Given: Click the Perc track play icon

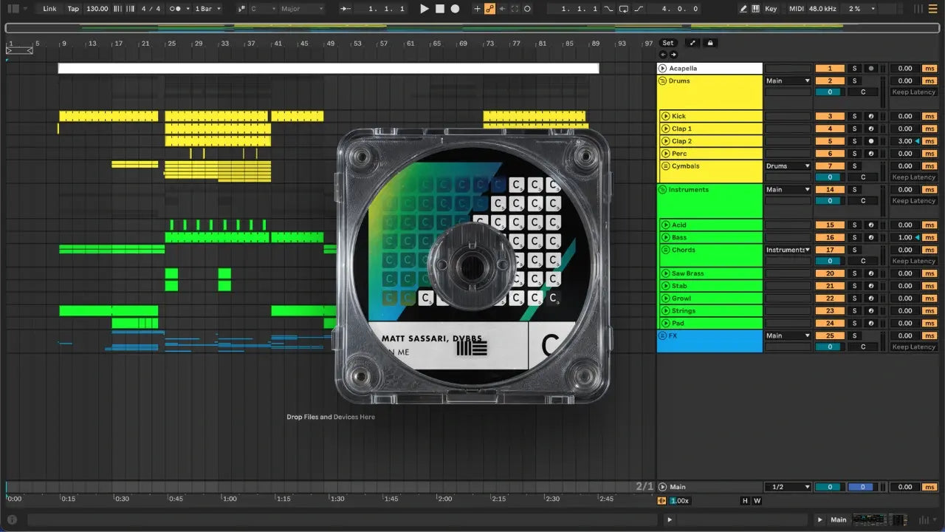Looking at the screenshot, I should click(x=665, y=154).
